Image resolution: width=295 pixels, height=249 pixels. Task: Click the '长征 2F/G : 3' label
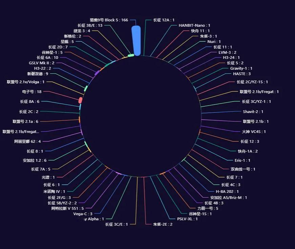coord(59,198)
